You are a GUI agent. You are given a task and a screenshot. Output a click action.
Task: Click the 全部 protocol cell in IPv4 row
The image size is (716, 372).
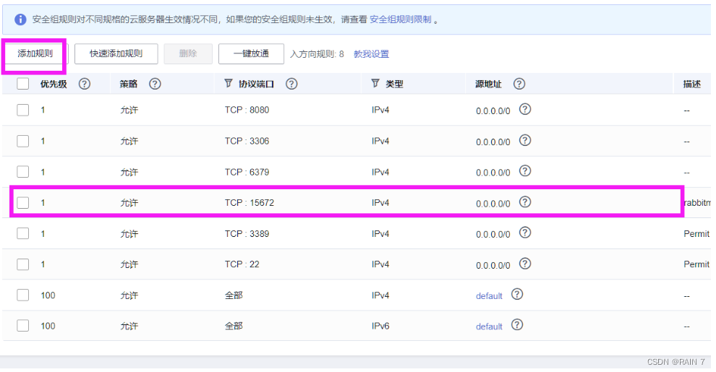[x=234, y=295]
